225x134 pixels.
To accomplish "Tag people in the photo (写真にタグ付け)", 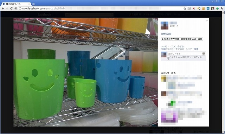I will click(170, 39).
